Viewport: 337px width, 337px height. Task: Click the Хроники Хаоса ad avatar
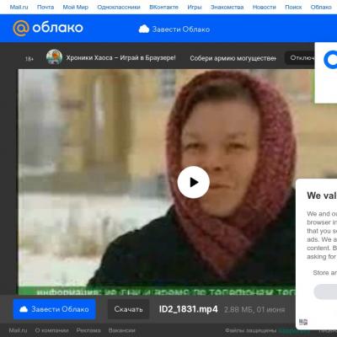click(54, 57)
